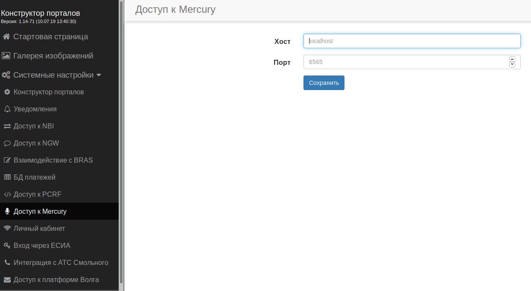
Task: Click the gears icon beside Системные настройки
Action: pos(6,75)
